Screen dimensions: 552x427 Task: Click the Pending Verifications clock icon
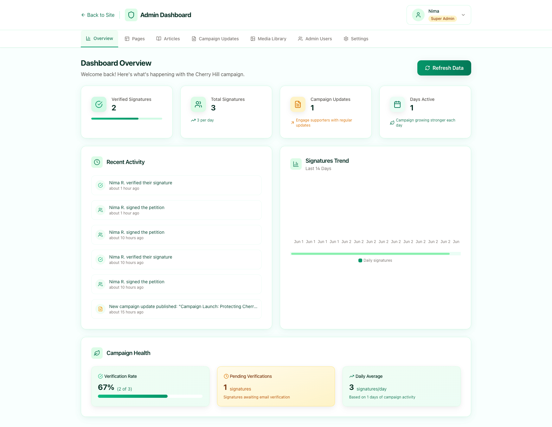pyautogui.click(x=226, y=376)
